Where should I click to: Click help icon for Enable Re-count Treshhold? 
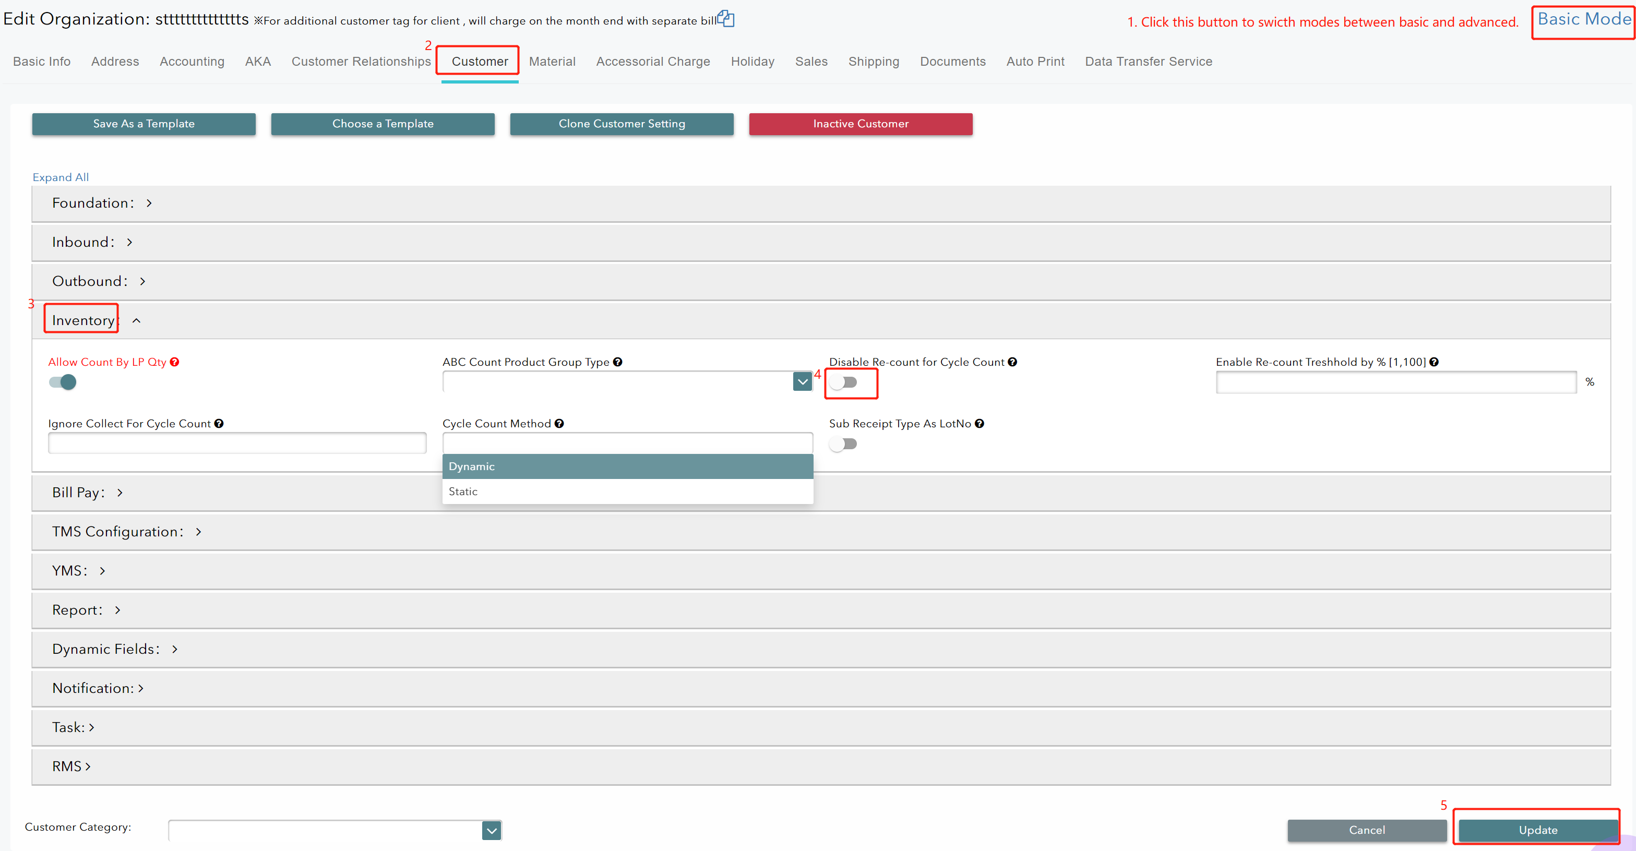(1434, 362)
